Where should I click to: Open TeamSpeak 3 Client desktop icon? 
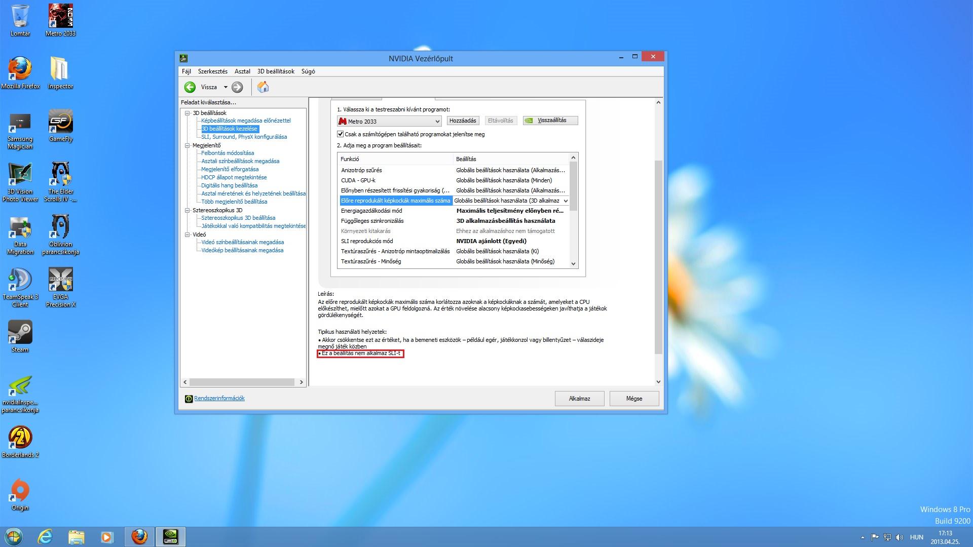click(x=20, y=288)
